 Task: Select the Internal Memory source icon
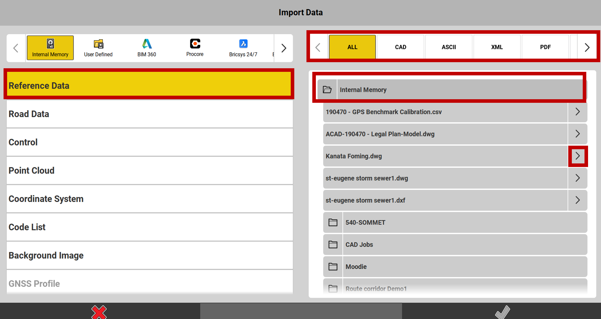click(50, 48)
